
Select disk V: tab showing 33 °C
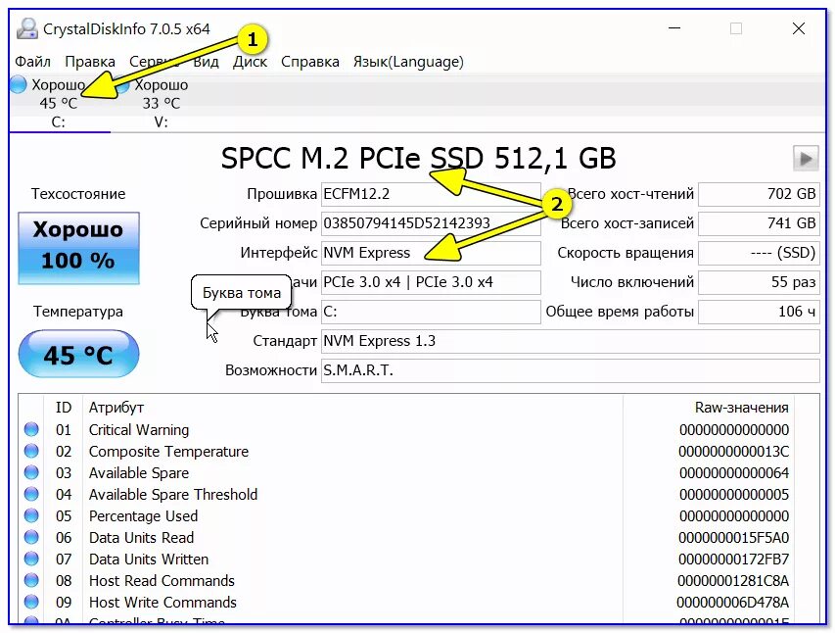(x=161, y=103)
